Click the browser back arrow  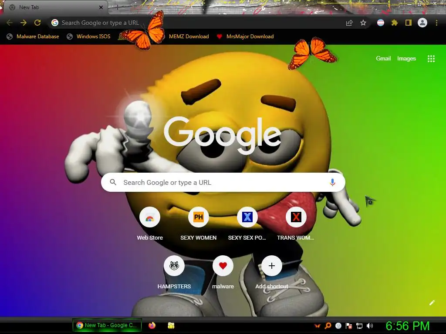(x=10, y=23)
